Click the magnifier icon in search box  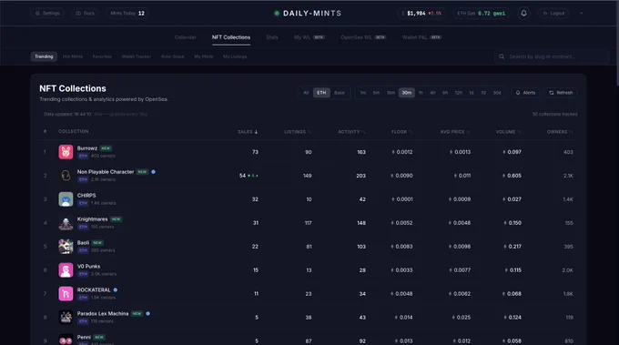coord(502,56)
